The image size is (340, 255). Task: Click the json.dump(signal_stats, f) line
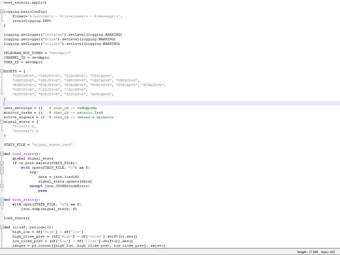[x=49, y=209]
